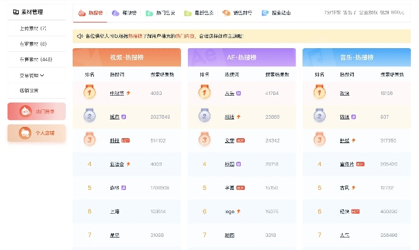Click the red HOT icon on 热搜榜 tab
Screen dimensions: 419x250
pyautogui.click(x=82, y=12)
